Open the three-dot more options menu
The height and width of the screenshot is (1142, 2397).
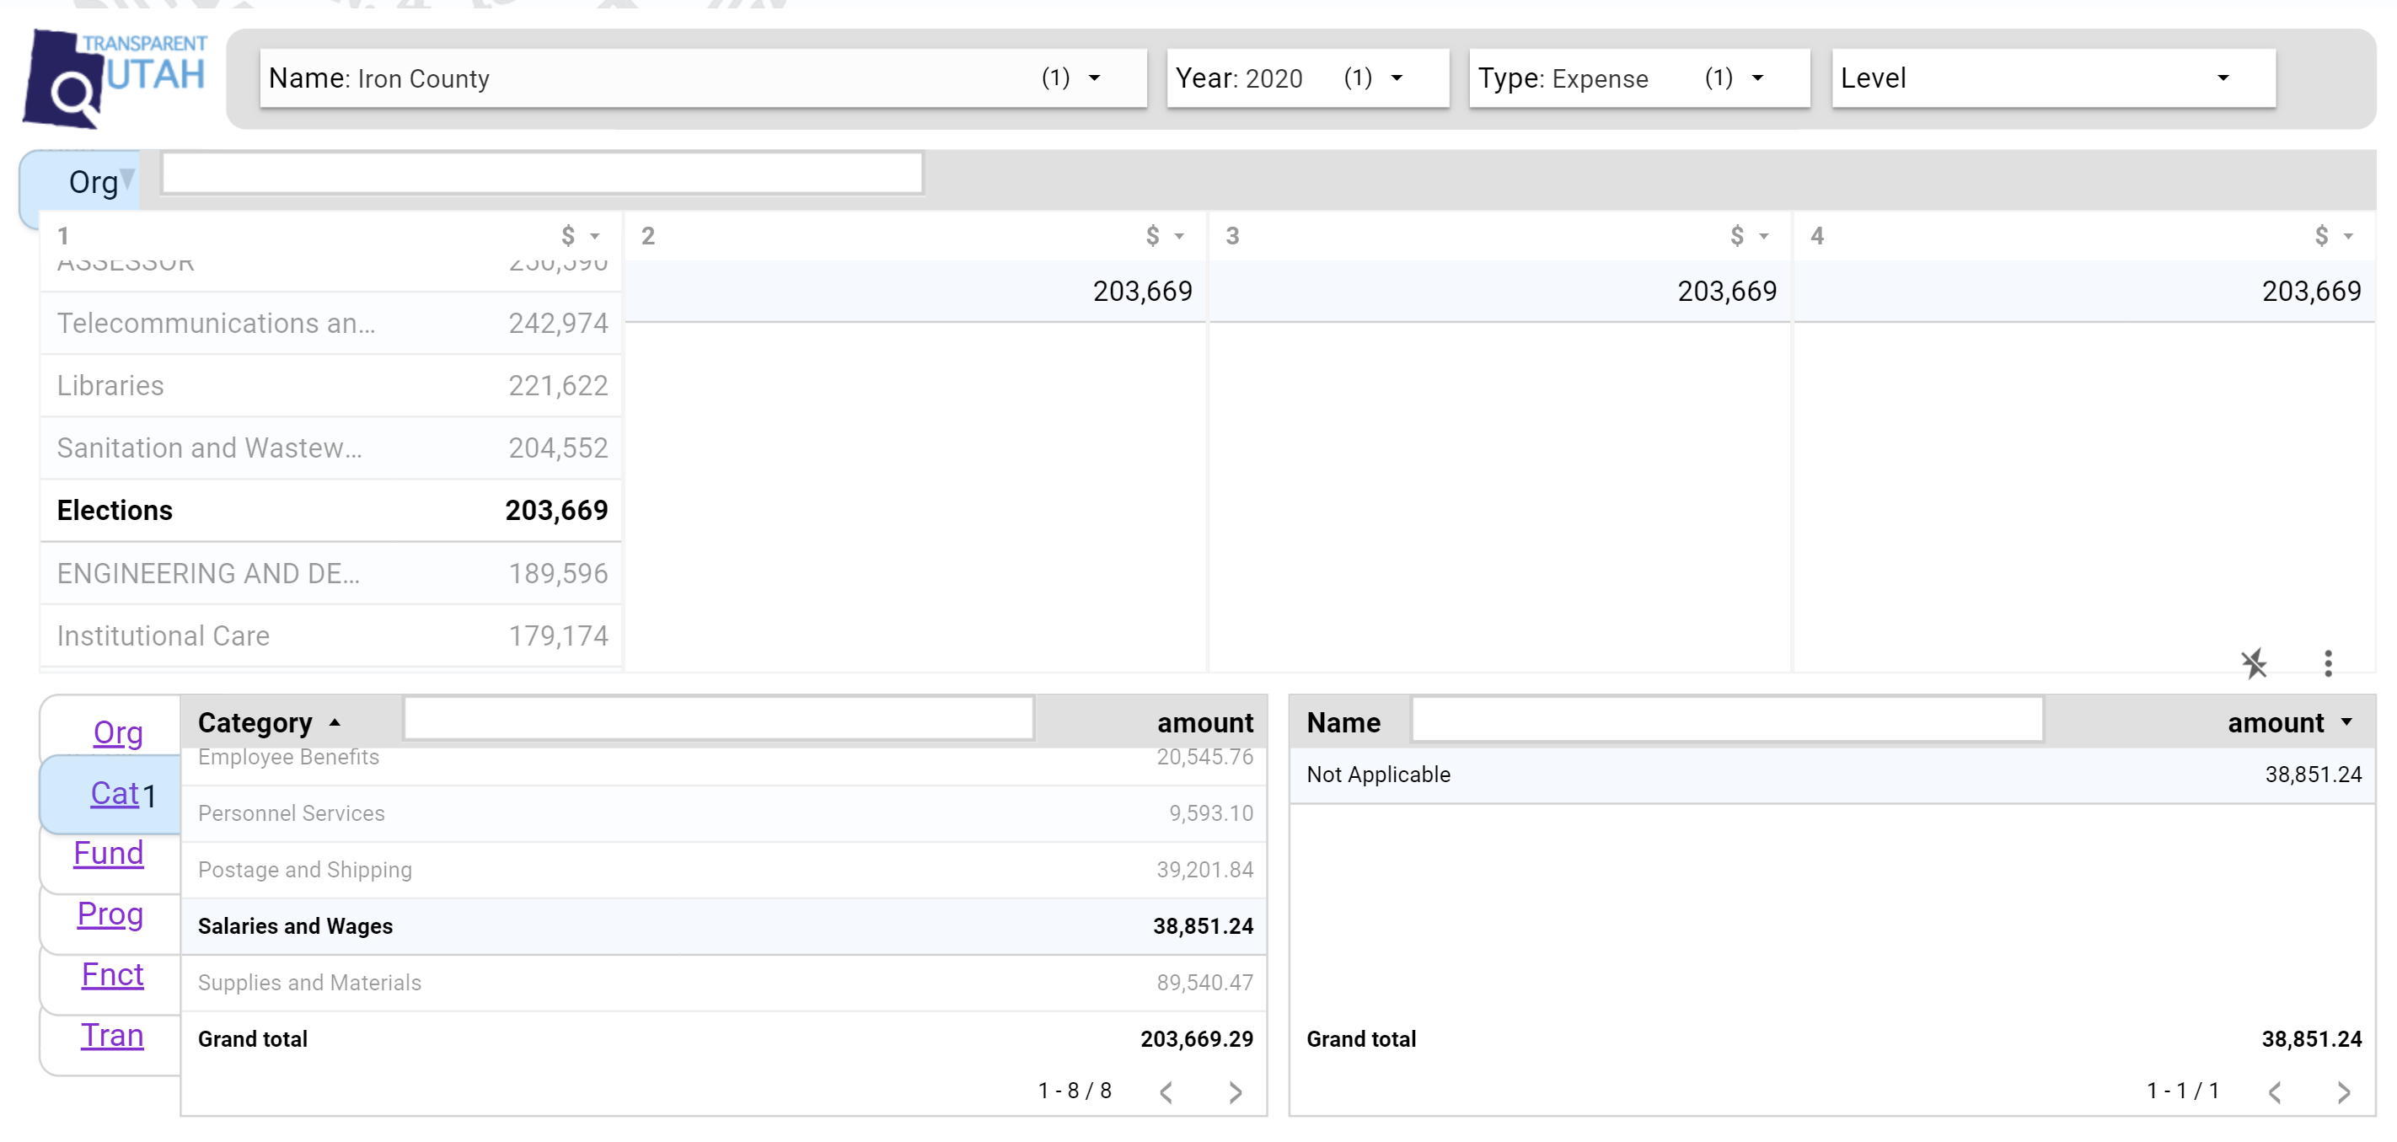2327,663
